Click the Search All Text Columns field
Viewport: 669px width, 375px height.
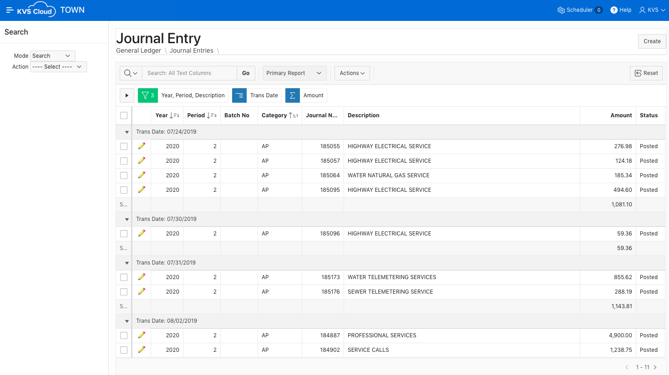189,73
